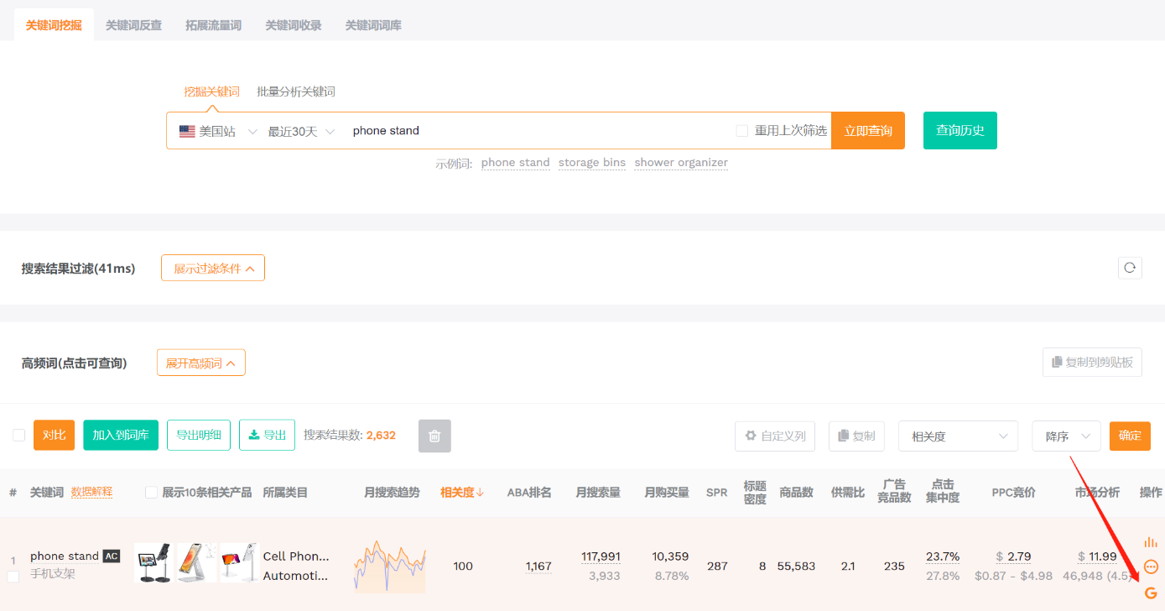Viewport: 1165px width, 611px height.
Task: Click 导出明细 button
Action: tap(199, 435)
